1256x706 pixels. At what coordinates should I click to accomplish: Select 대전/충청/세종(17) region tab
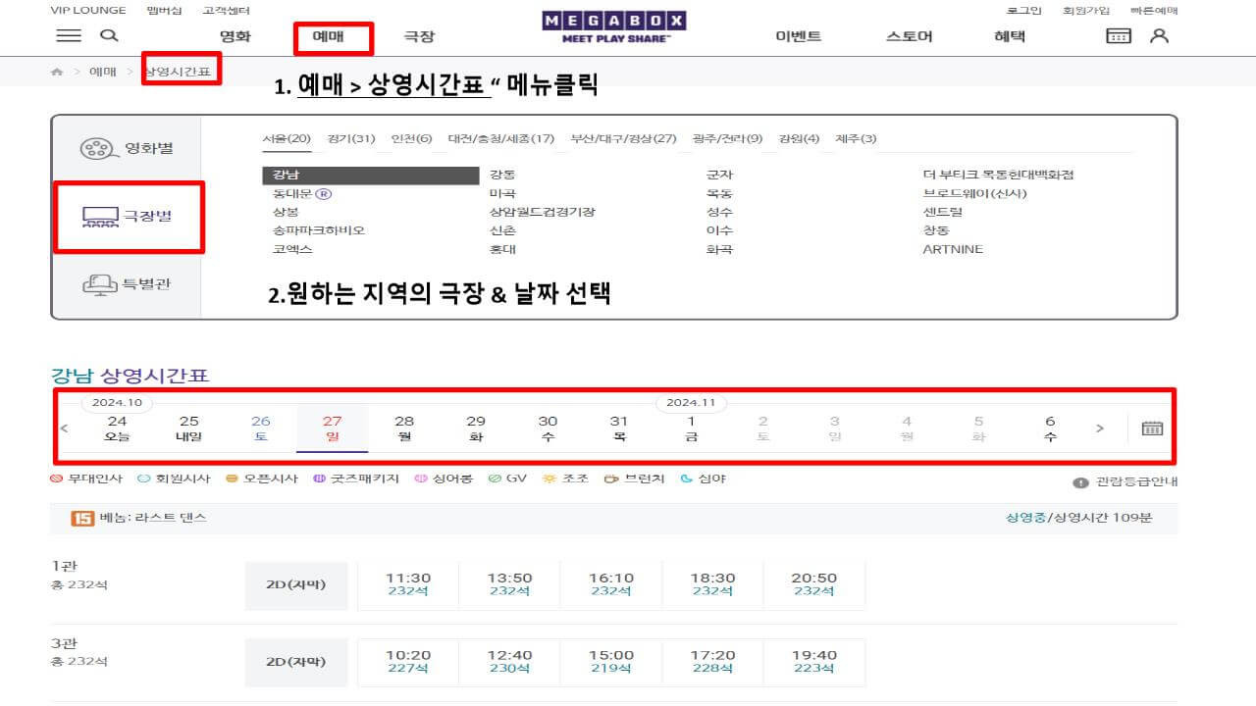tap(501, 138)
